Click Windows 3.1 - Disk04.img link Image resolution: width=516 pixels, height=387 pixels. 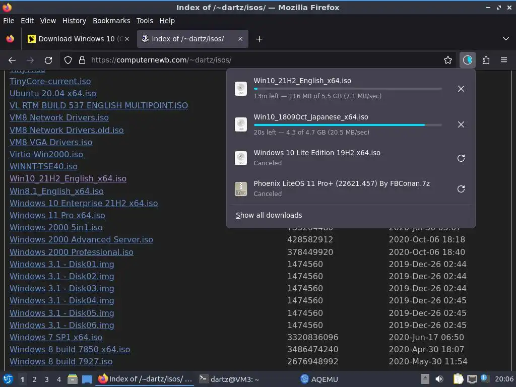(x=62, y=301)
